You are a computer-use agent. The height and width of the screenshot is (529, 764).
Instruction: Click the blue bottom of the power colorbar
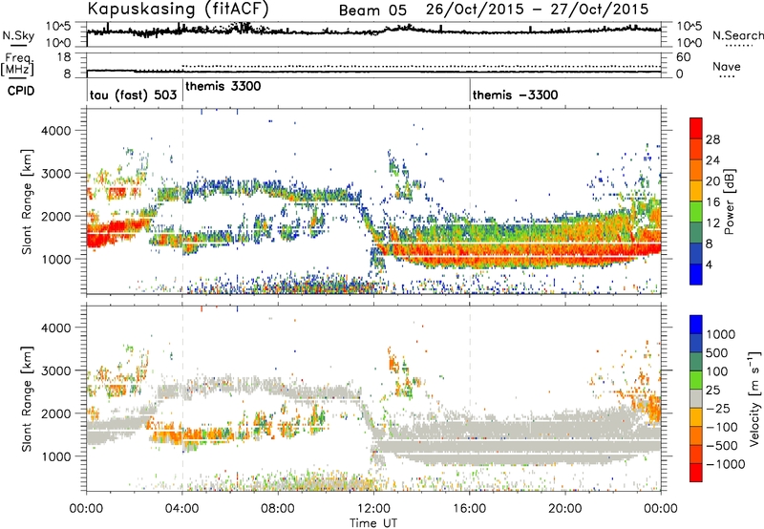(696, 274)
